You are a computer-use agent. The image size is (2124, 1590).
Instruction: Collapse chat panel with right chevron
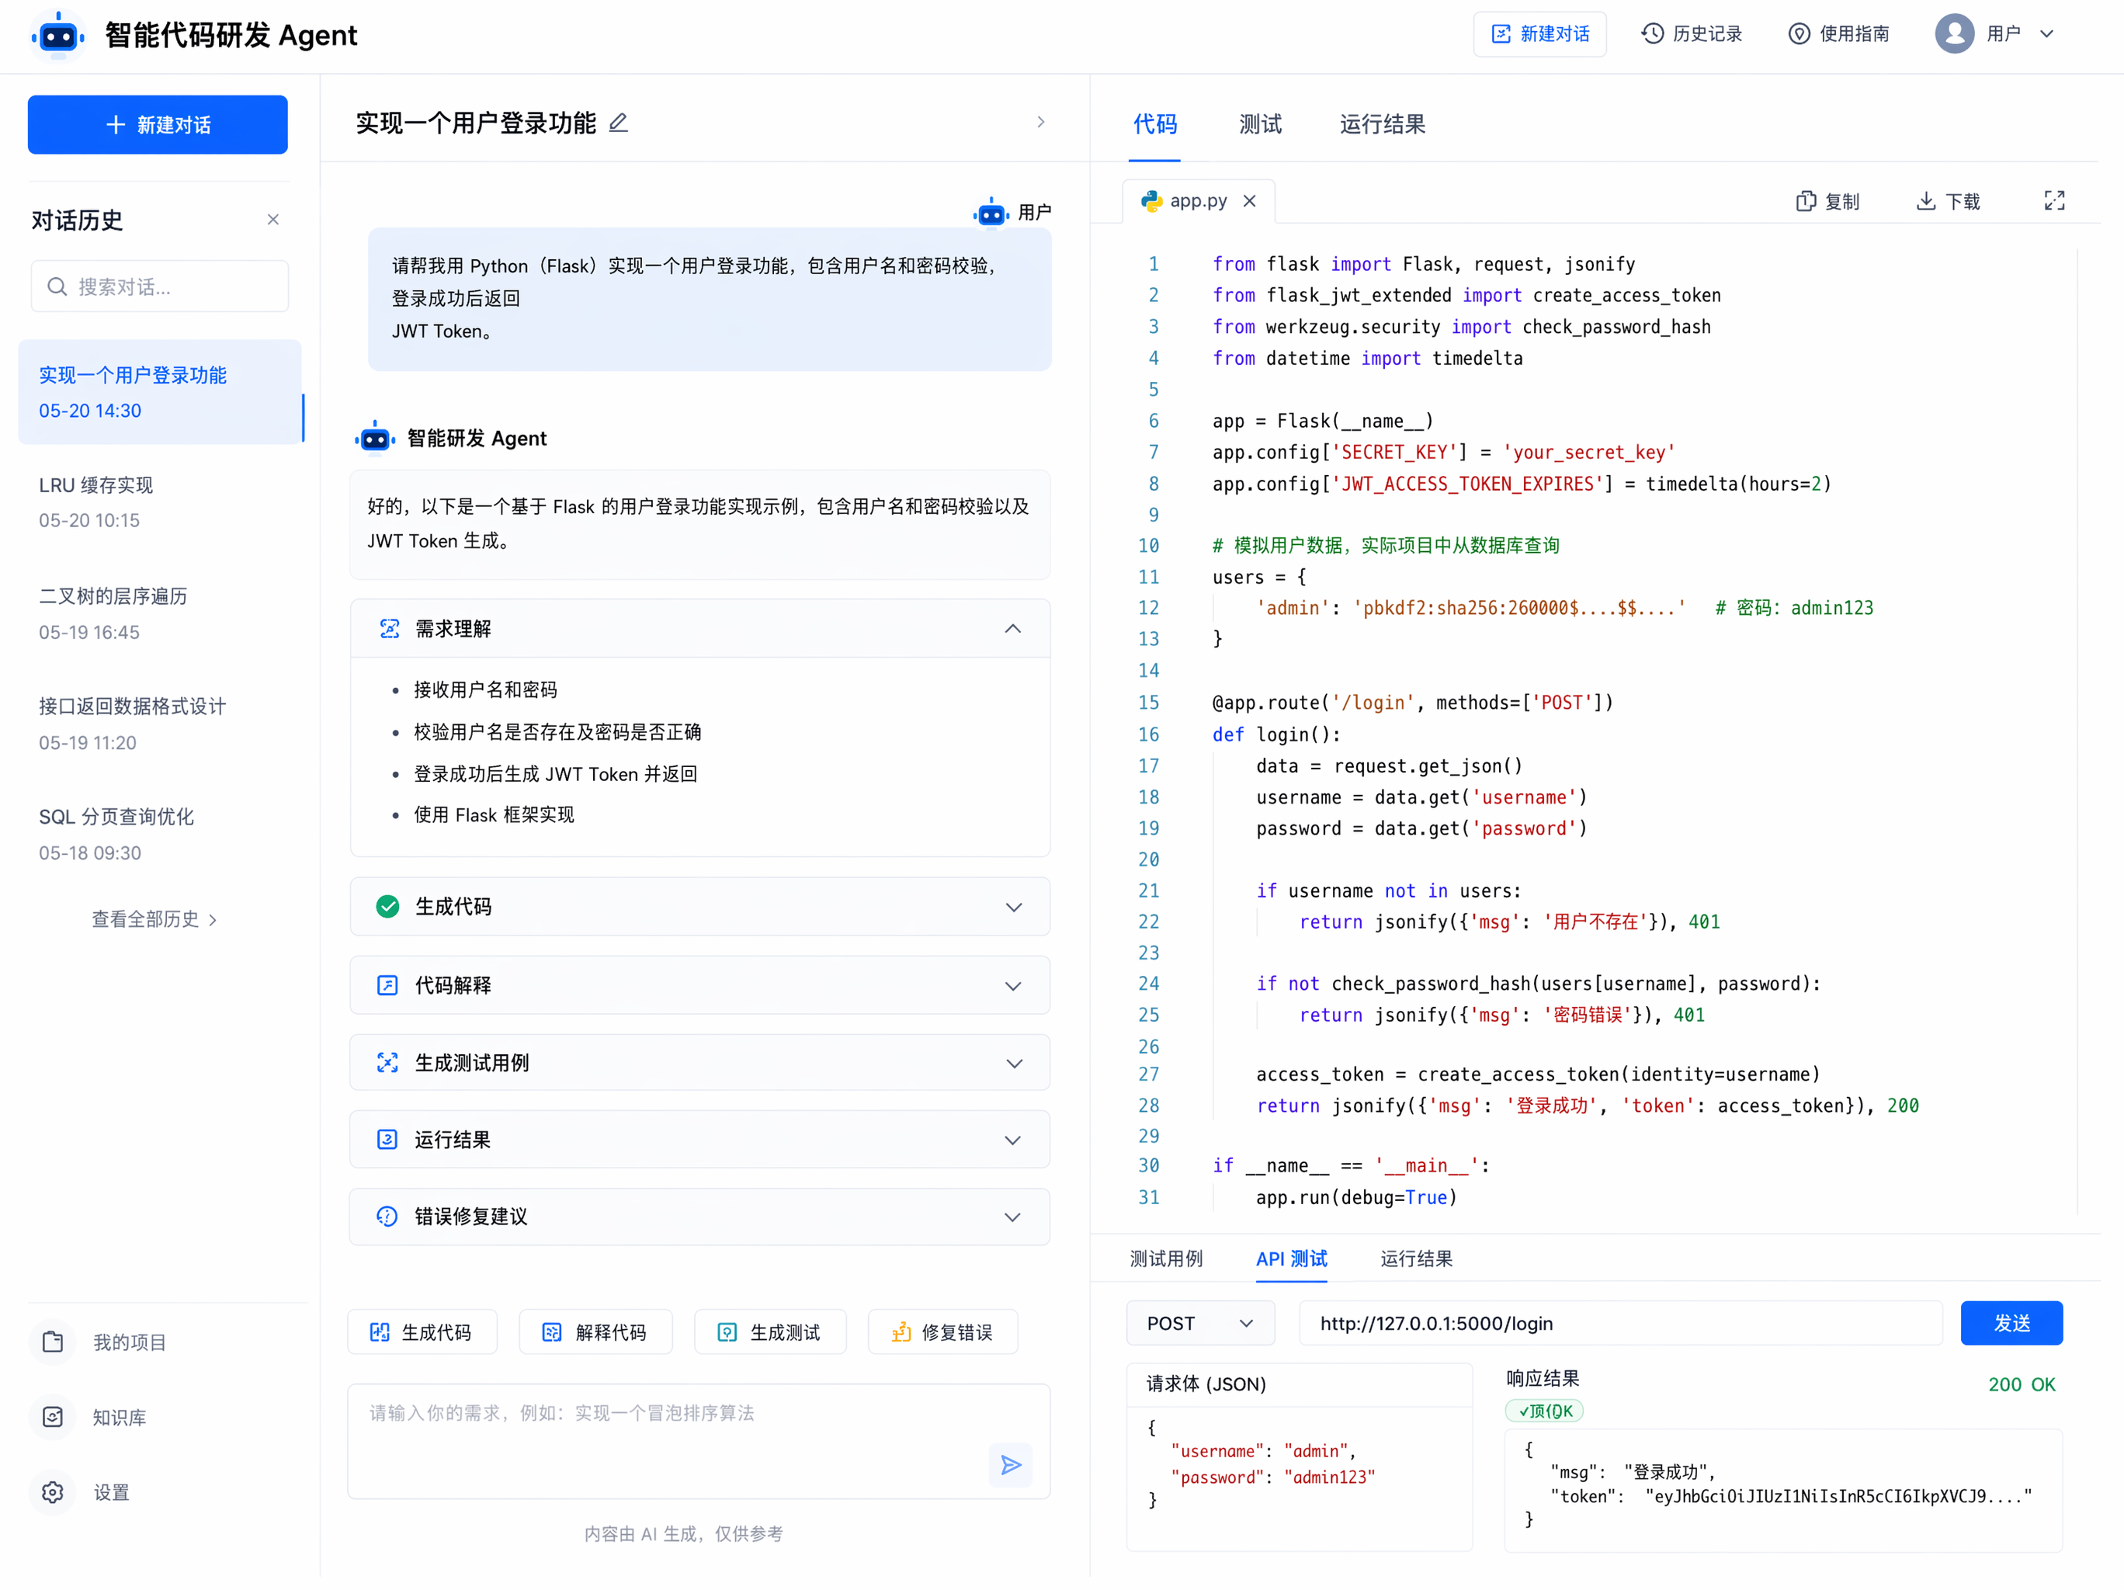tap(1041, 123)
